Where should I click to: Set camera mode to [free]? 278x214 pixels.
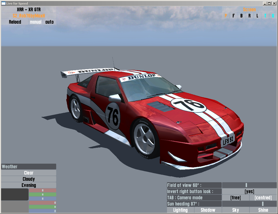pos(236,198)
